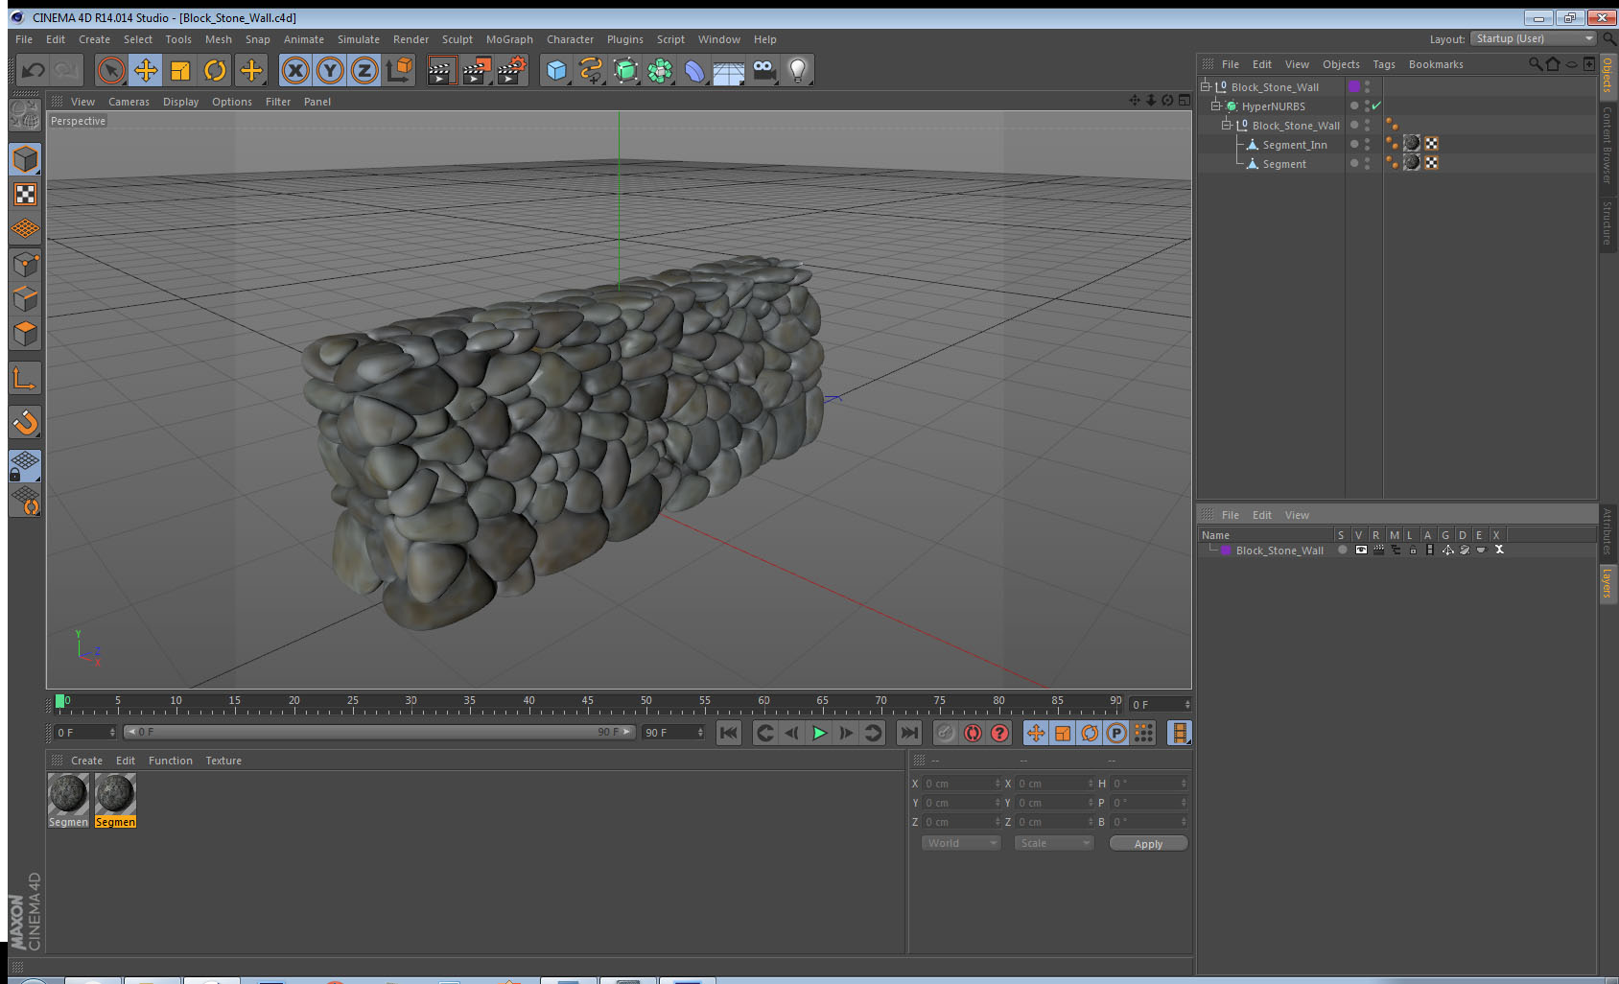The height and width of the screenshot is (984, 1619).
Task: Click purple layer swatch of Block_Stone_Wall object
Action: point(1354,86)
